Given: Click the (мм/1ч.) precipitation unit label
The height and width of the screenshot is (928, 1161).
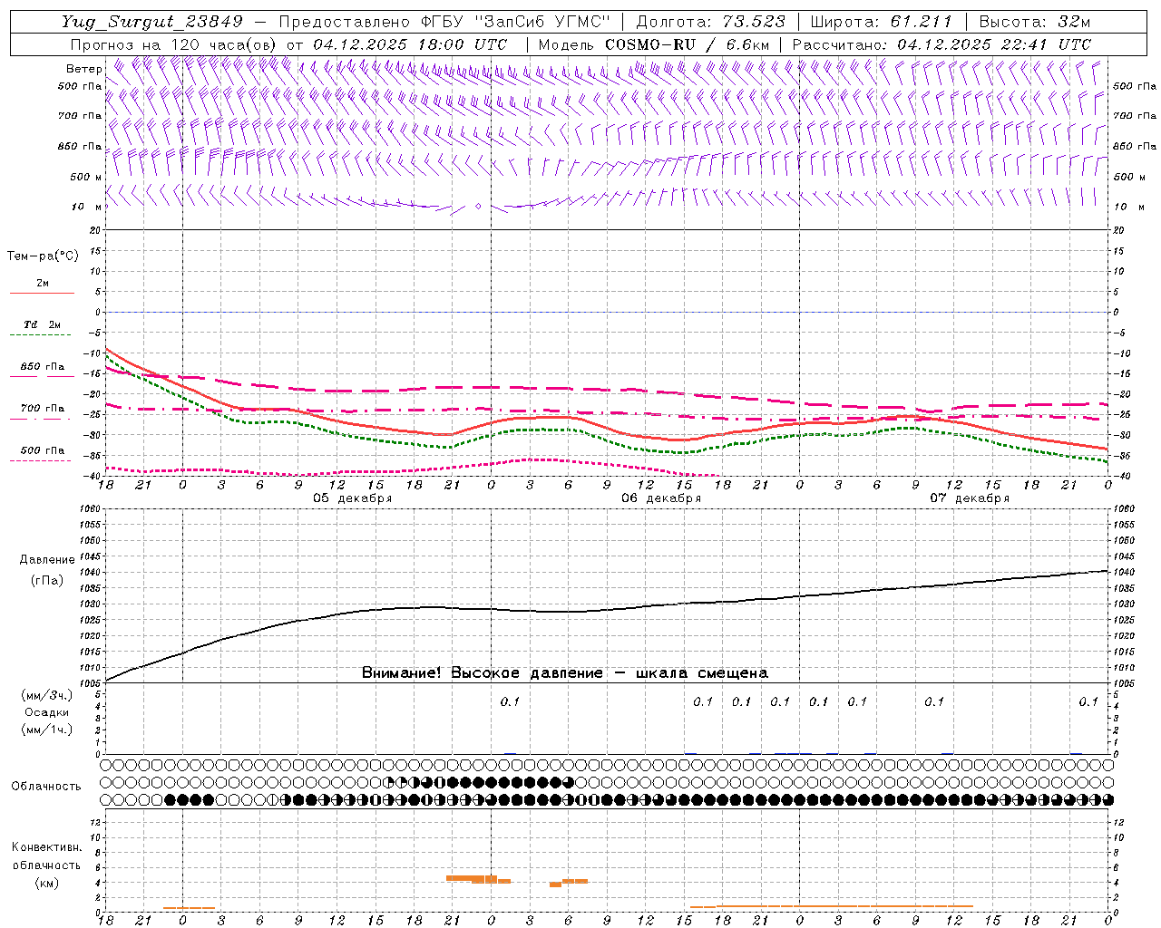Looking at the screenshot, I should point(47,730).
